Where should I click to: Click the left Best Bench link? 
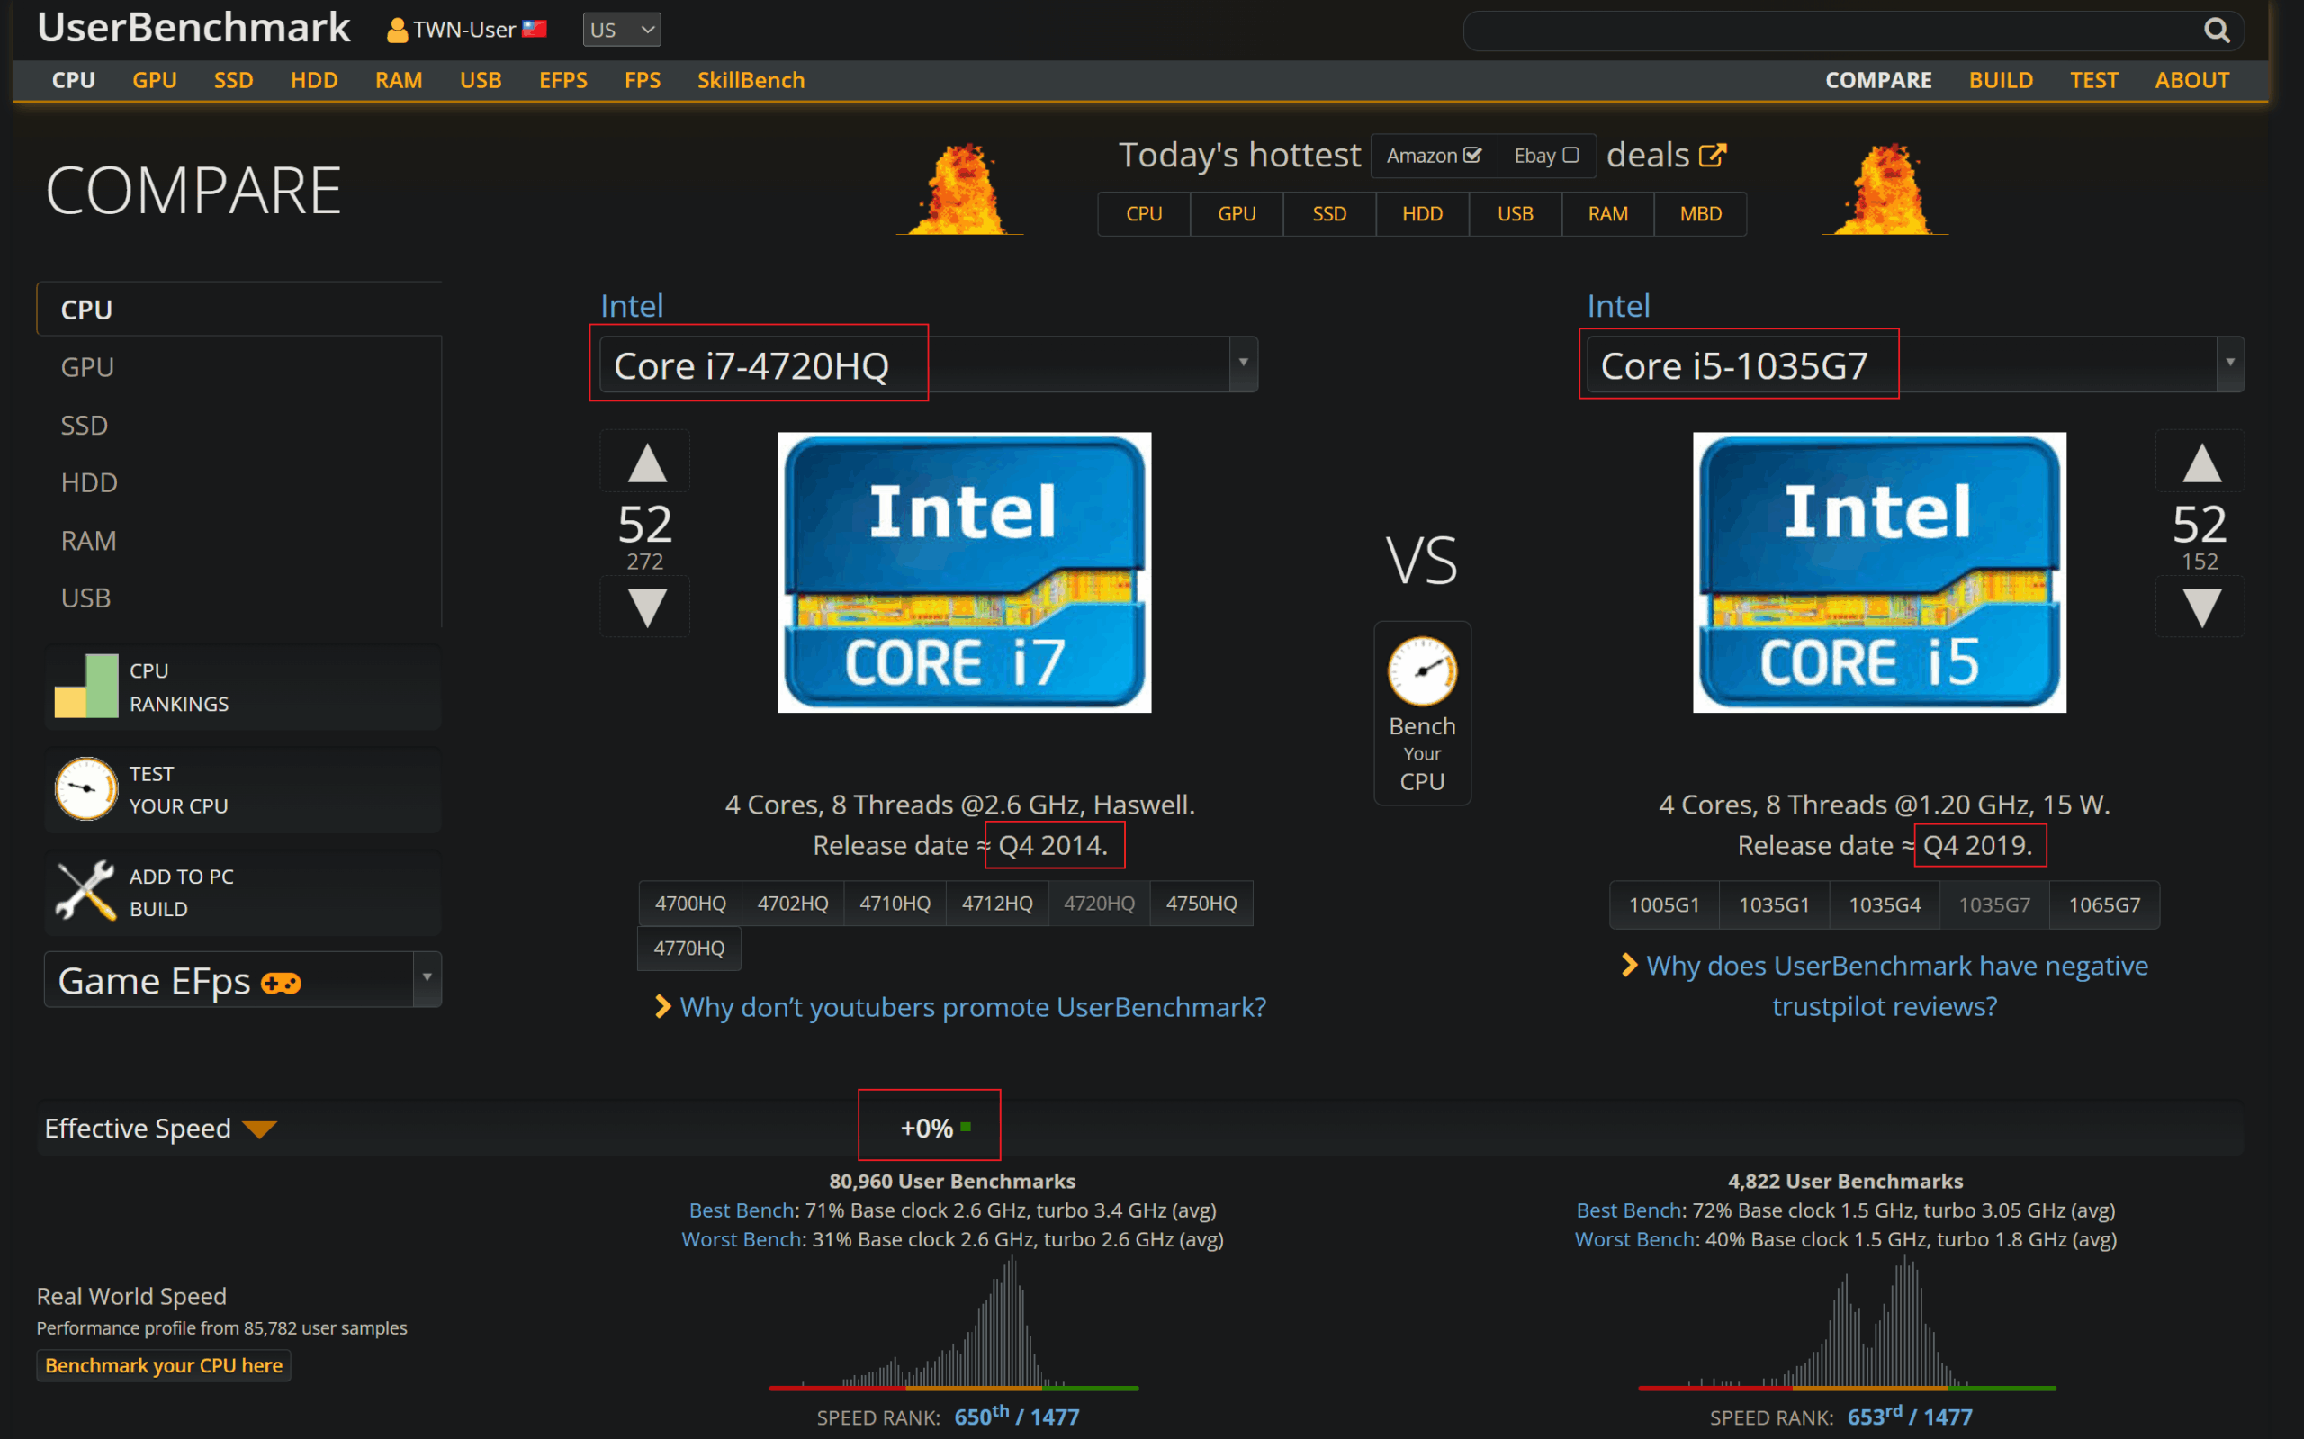coord(742,1210)
